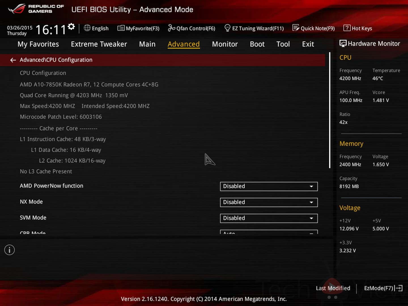The image size is (408, 306).
Task: Click the Quad Core Running @ 4203 MHz line
Action: point(74,95)
